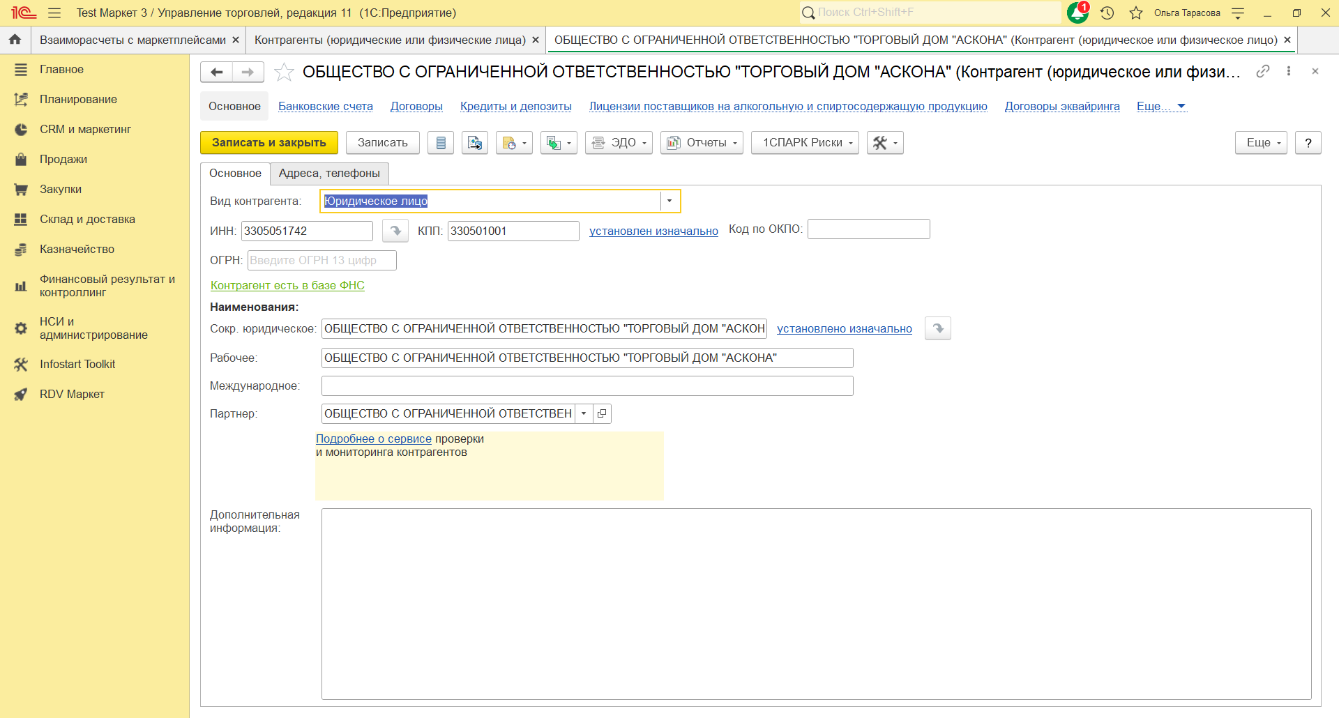Click the get link chain icon
This screenshot has height=718, width=1339.
tap(1262, 71)
